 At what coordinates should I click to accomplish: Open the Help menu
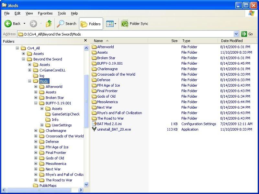click(74, 13)
